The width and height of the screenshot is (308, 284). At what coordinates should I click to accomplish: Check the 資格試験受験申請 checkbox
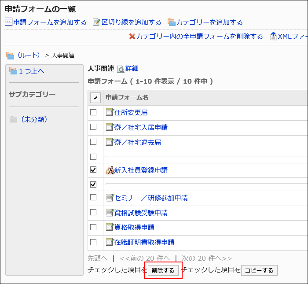pos(93,212)
